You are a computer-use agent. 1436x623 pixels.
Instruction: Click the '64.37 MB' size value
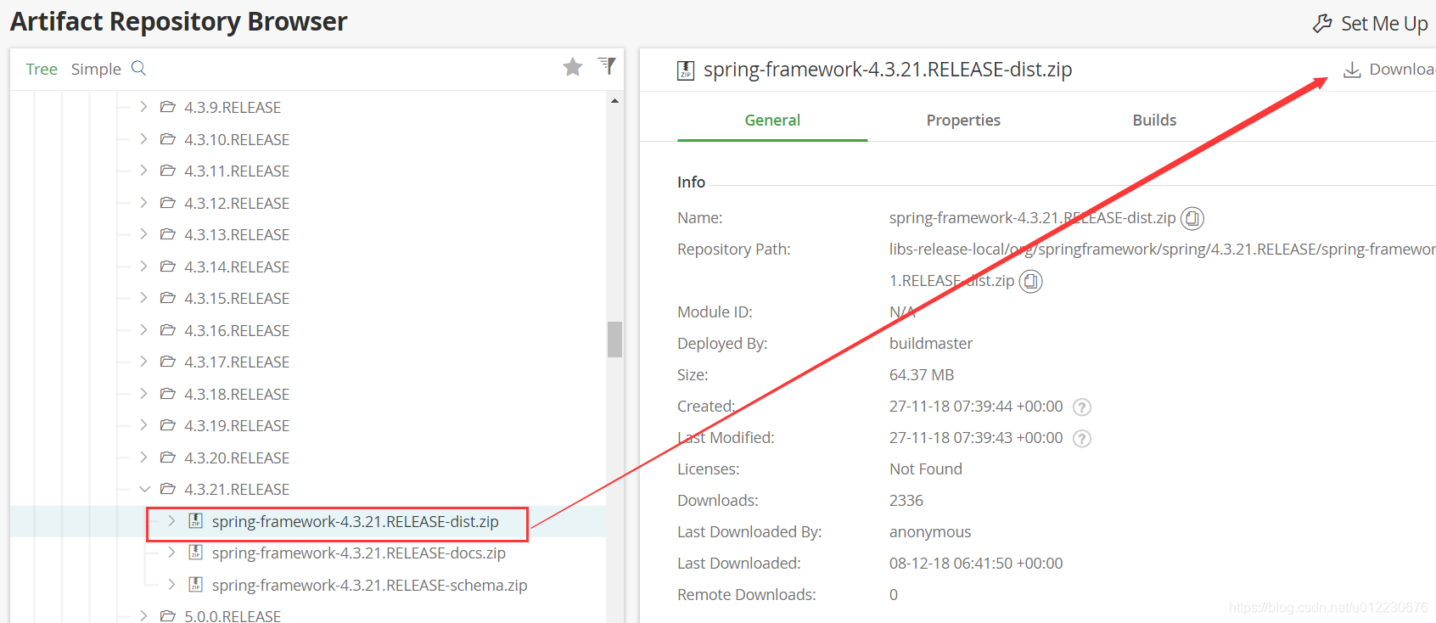(x=922, y=374)
